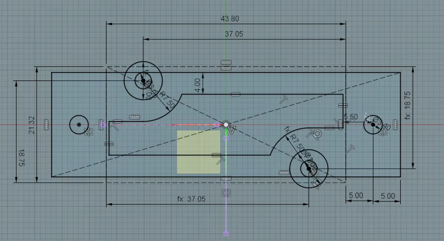Click the sketch origin point
Image resolution: width=444 pixels, height=241 pixels.
point(226,125)
